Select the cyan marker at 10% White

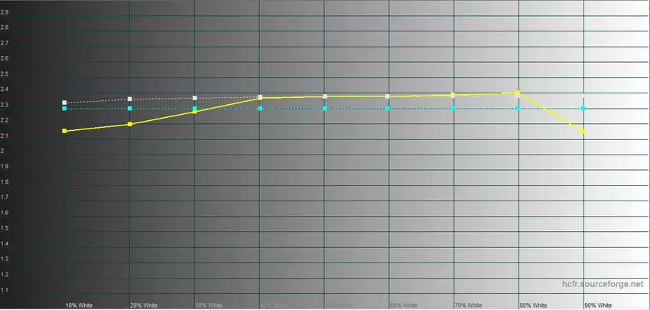click(65, 109)
